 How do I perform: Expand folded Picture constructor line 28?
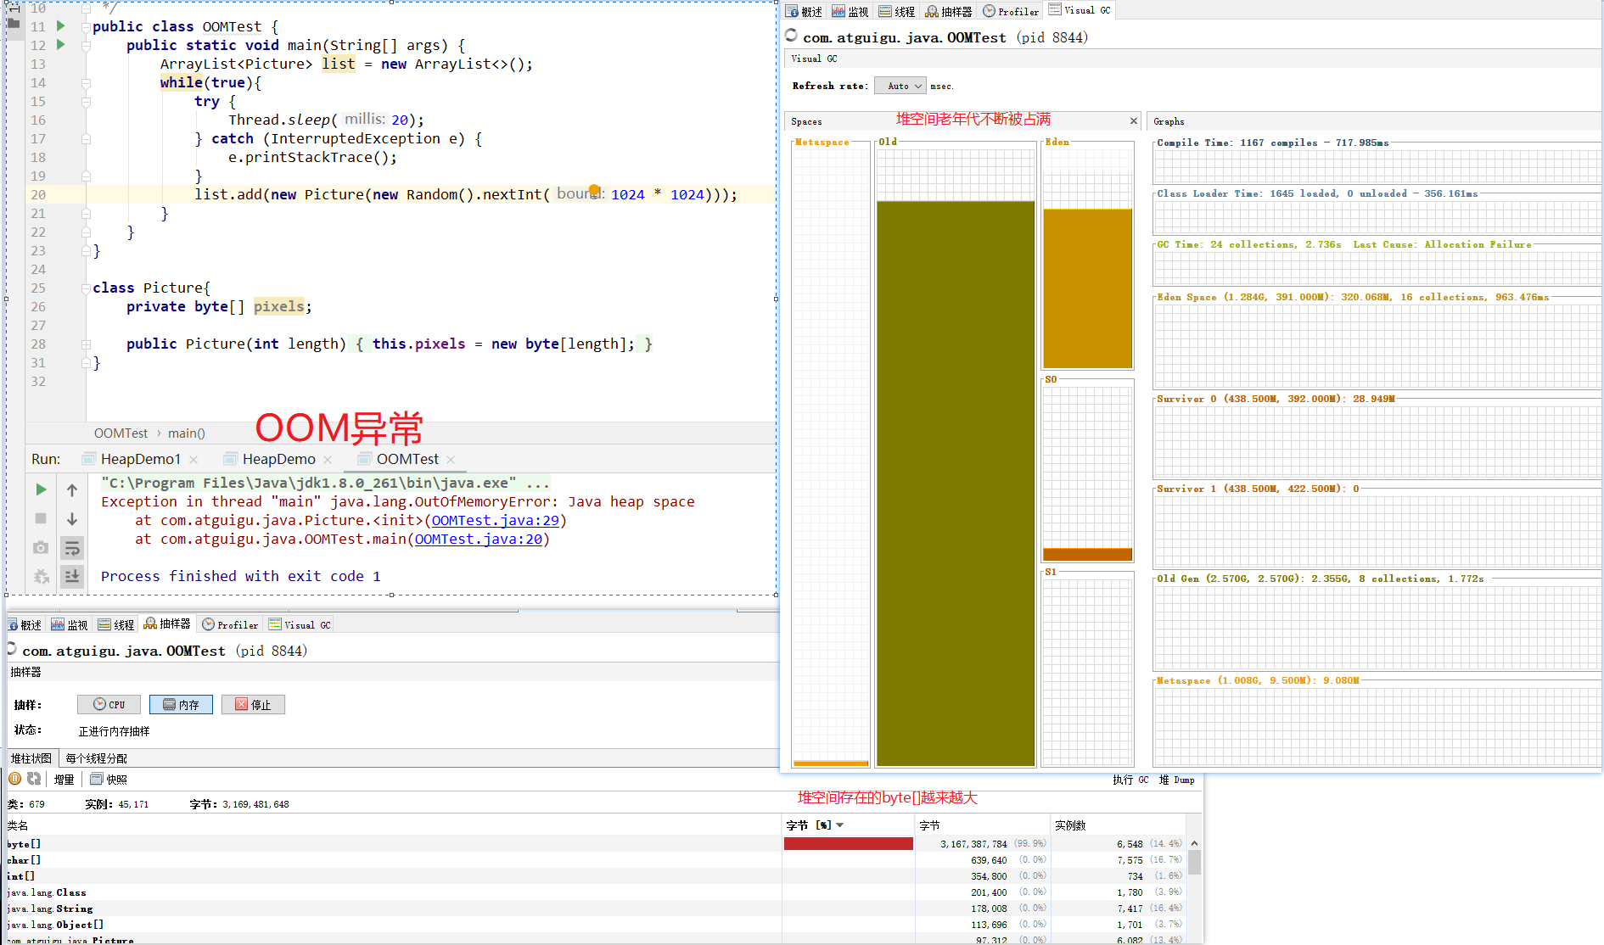coord(86,344)
